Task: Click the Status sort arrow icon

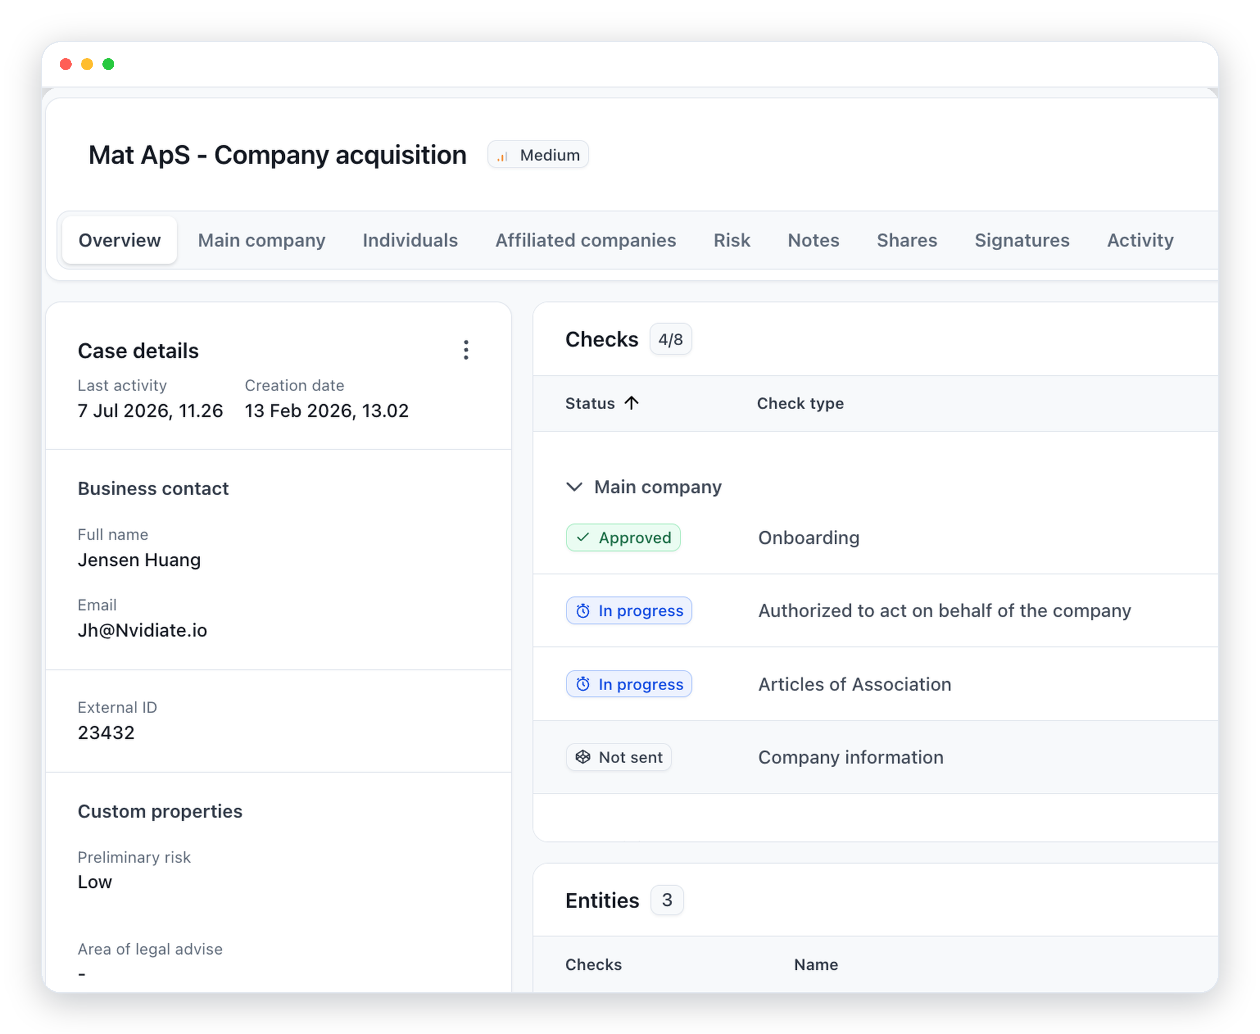Action: click(632, 403)
